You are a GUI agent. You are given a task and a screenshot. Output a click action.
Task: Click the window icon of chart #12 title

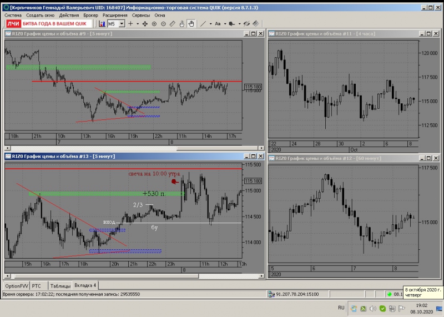tap(271, 158)
